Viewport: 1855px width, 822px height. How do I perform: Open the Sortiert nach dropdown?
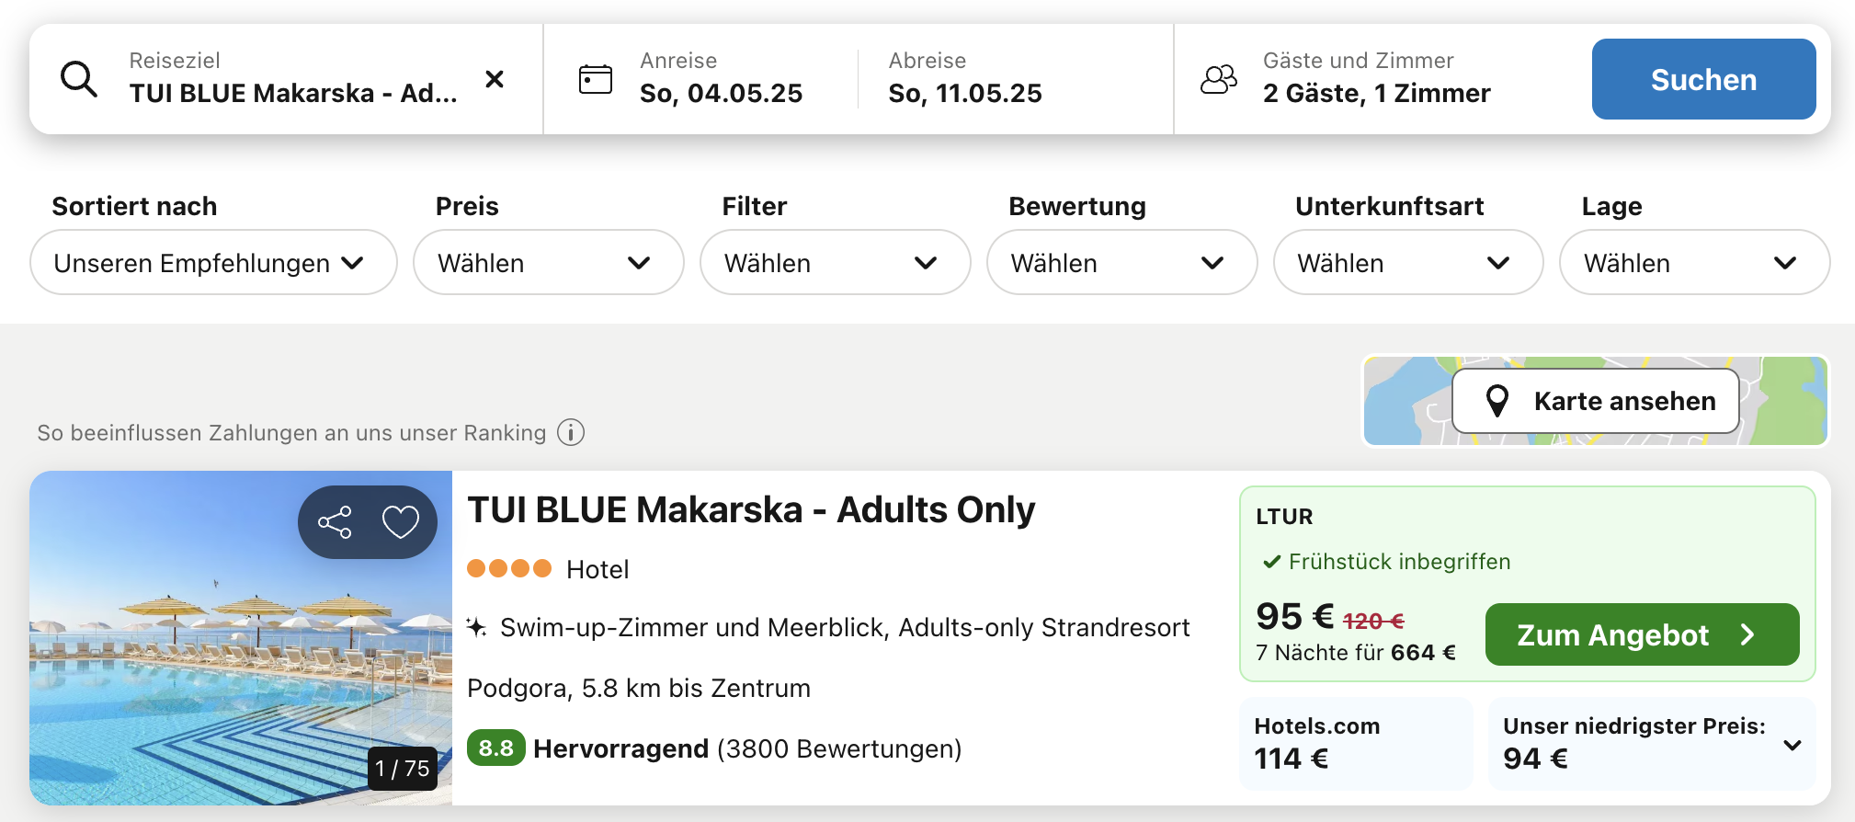(x=213, y=263)
